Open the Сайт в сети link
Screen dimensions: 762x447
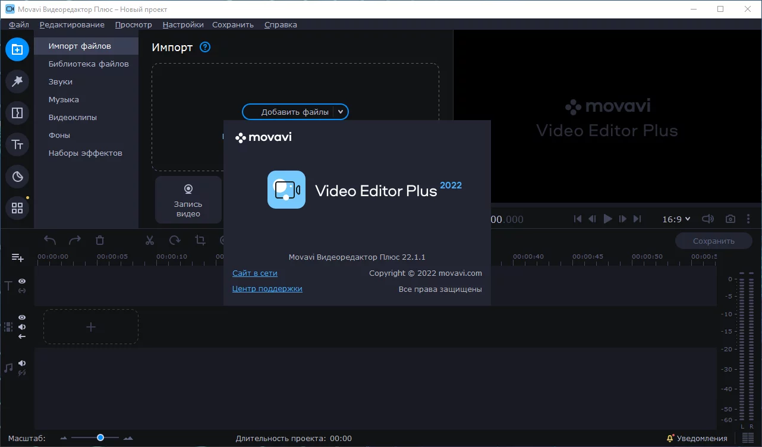(255, 273)
